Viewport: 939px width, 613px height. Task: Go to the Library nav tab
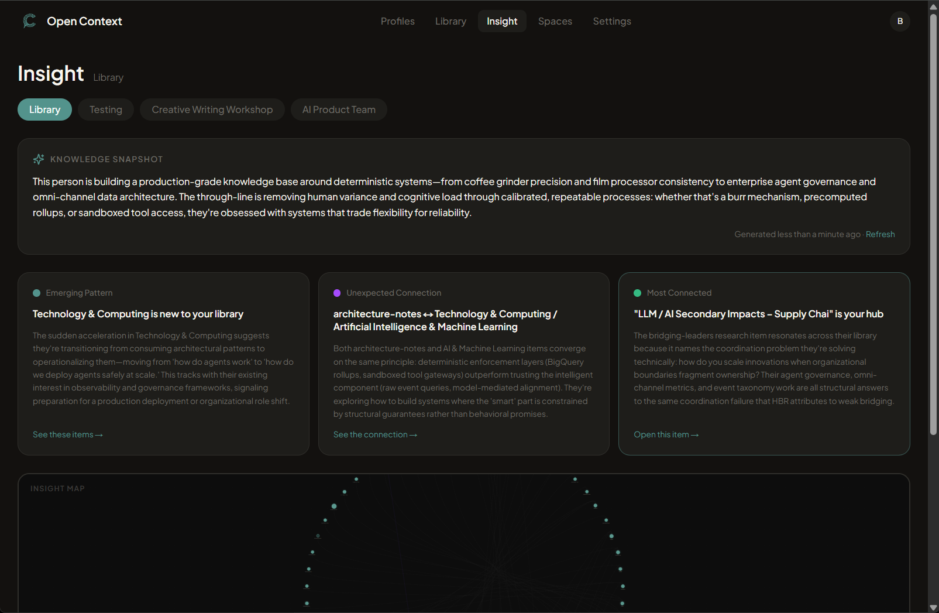[450, 21]
